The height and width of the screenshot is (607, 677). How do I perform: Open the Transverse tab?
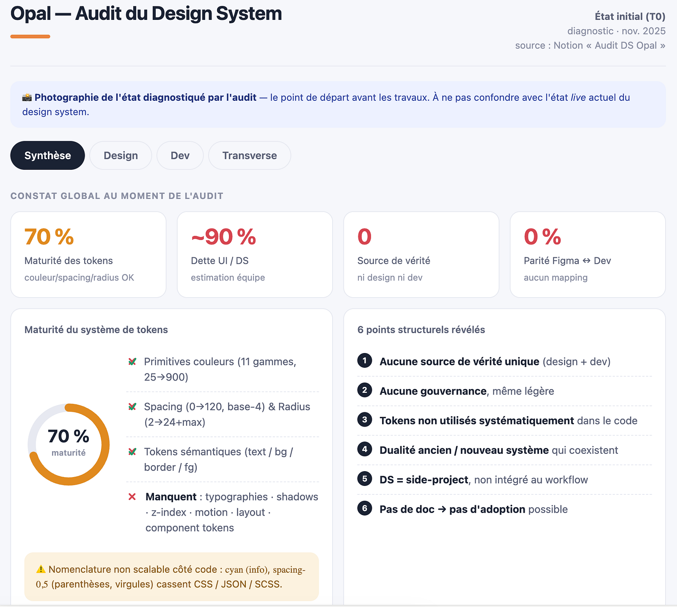[x=250, y=155]
